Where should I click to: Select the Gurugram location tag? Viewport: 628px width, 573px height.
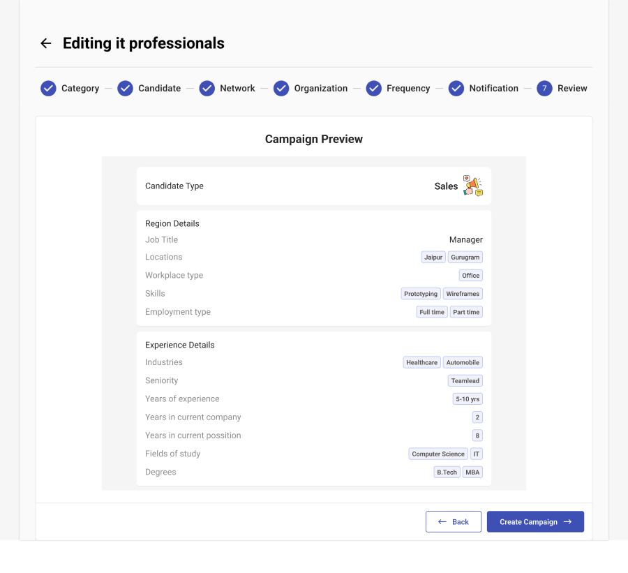pos(465,258)
